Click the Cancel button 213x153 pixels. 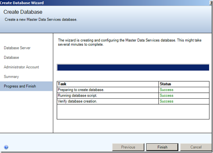click(196, 147)
